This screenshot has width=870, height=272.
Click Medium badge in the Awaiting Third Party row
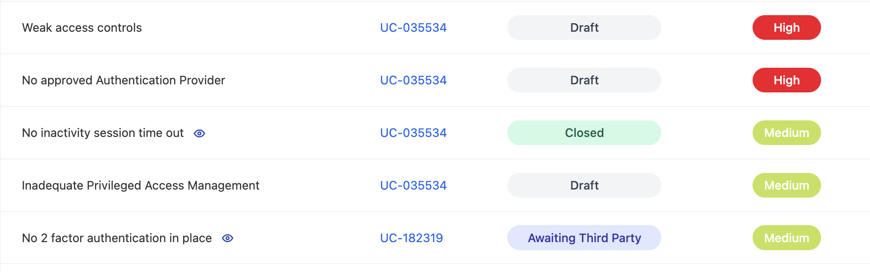[x=786, y=238]
